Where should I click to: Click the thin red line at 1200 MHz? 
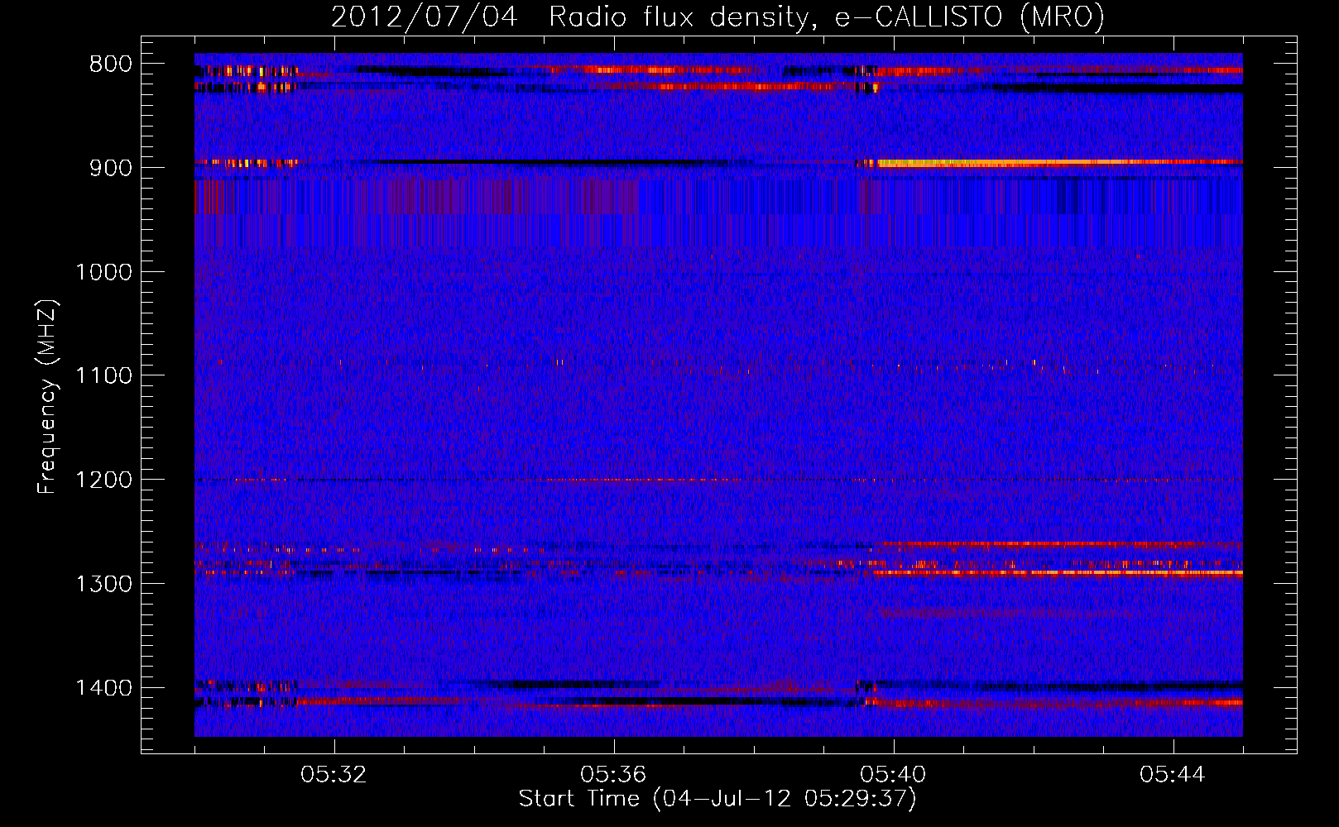pos(718,480)
